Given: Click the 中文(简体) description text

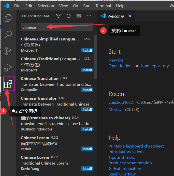Looking at the screenshot, I should click(30, 45).
